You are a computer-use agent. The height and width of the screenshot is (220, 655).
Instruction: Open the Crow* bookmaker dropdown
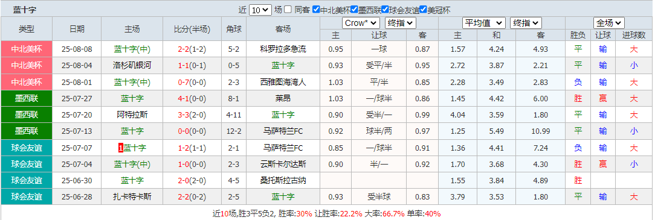coord(361,23)
